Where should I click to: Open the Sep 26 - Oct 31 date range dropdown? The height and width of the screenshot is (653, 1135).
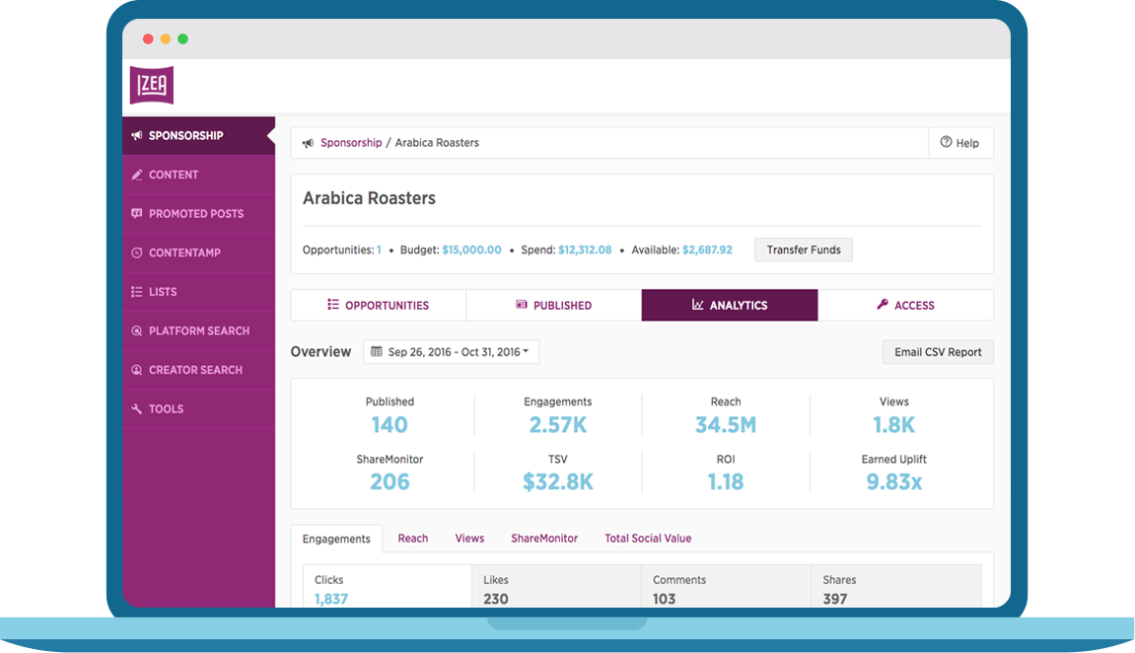[451, 352]
